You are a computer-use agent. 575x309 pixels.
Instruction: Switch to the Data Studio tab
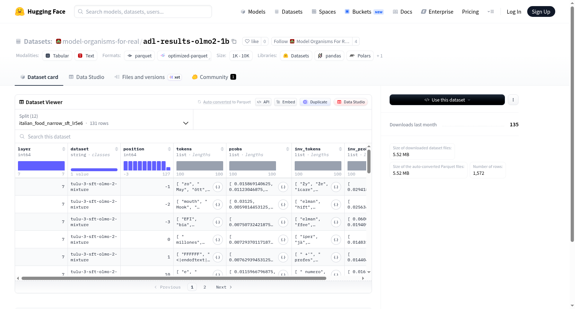87,77
